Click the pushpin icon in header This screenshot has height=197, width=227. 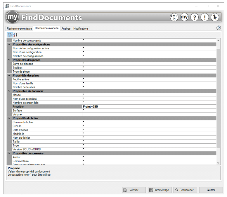tap(215, 17)
